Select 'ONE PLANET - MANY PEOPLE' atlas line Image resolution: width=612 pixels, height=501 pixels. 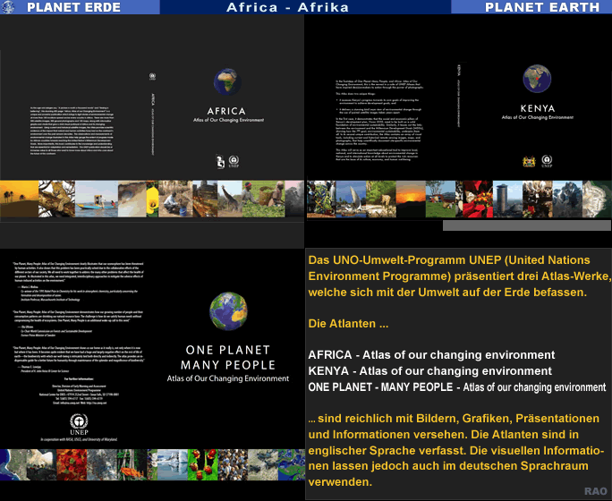click(457, 387)
